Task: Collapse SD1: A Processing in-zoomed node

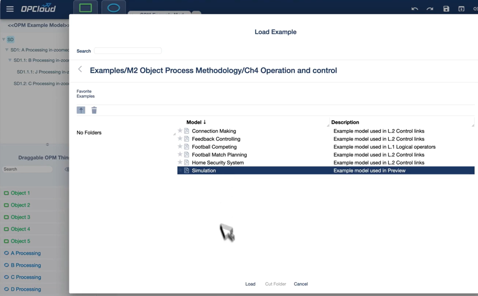Action: coord(7,50)
